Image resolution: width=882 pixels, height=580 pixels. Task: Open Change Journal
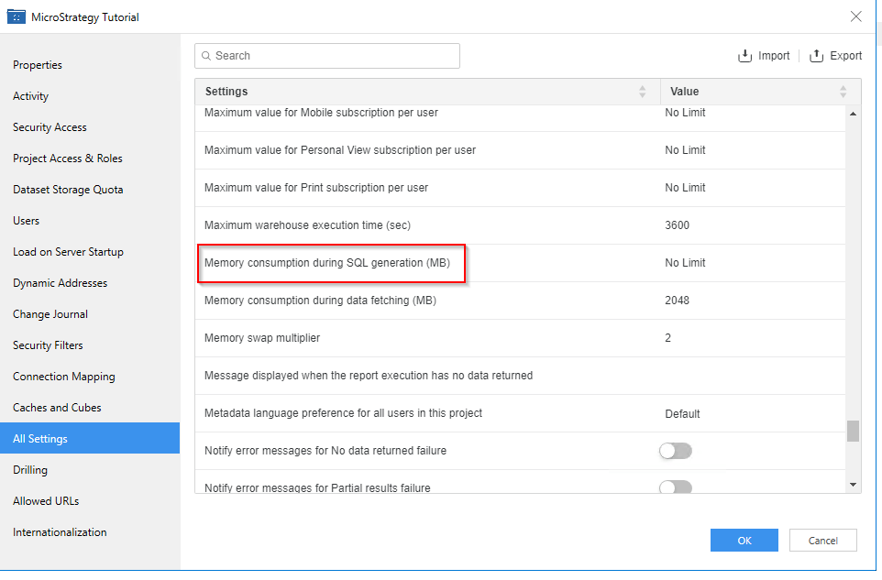50,314
